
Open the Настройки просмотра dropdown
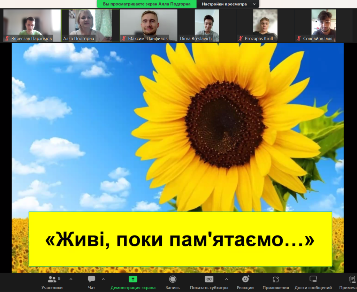tap(228, 4)
